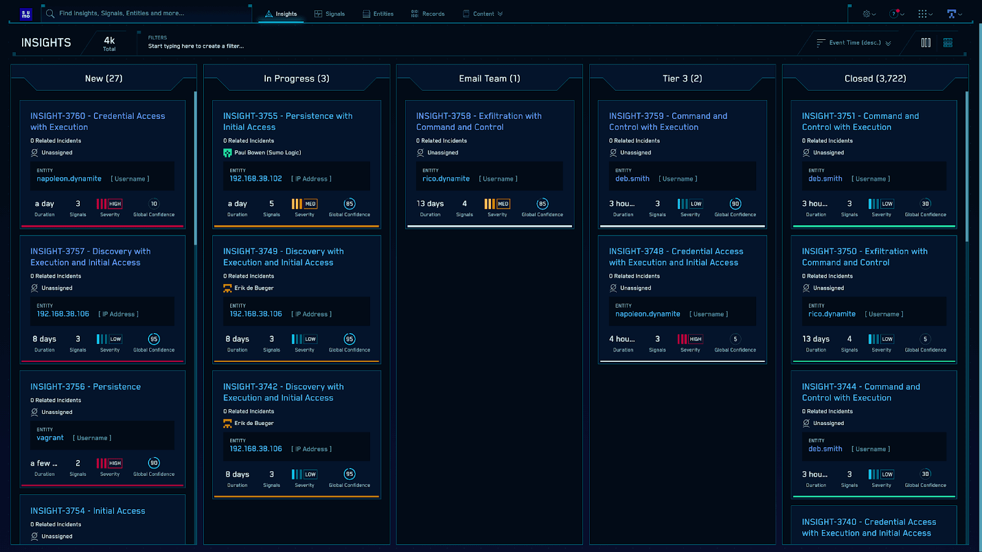Open the Entities tab
This screenshot has width=982, height=552.
click(x=378, y=13)
